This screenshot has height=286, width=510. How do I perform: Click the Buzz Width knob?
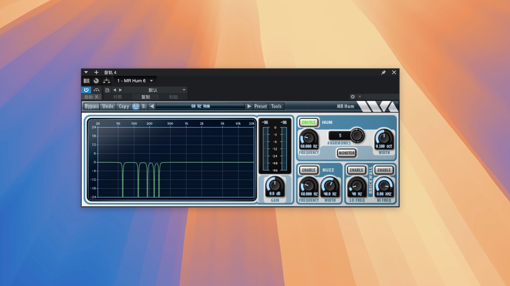click(x=330, y=186)
